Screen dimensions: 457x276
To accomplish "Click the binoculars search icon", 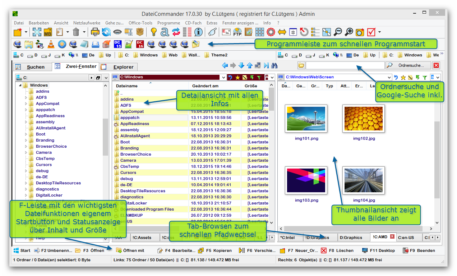I will click(x=274, y=66).
